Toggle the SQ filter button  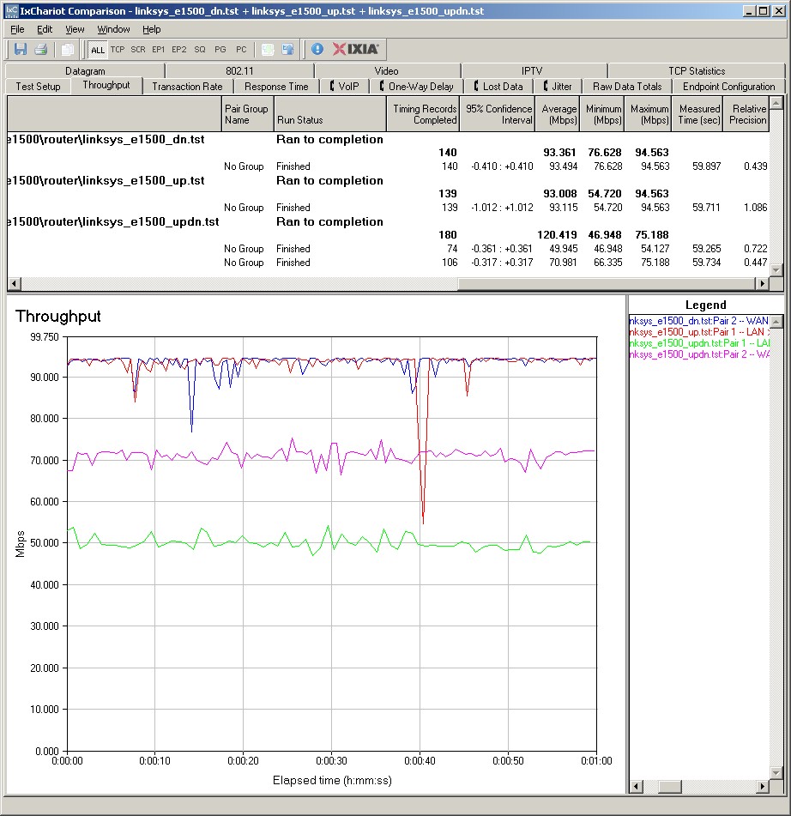[x=200, y=50]
